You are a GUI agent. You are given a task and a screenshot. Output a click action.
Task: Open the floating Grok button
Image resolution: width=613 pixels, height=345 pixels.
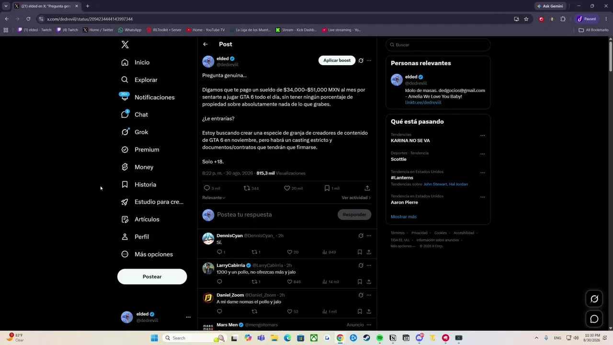coord(594,299)
